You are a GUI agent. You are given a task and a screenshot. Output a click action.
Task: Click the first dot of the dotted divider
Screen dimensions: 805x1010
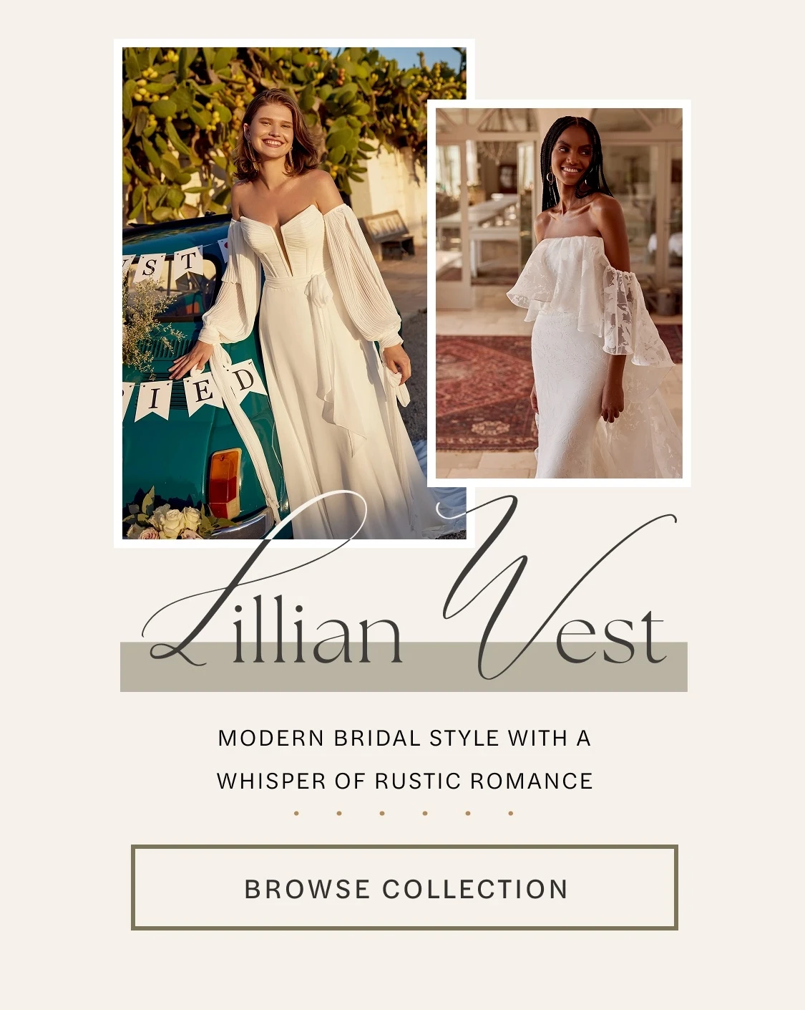(x=296, y=813)
